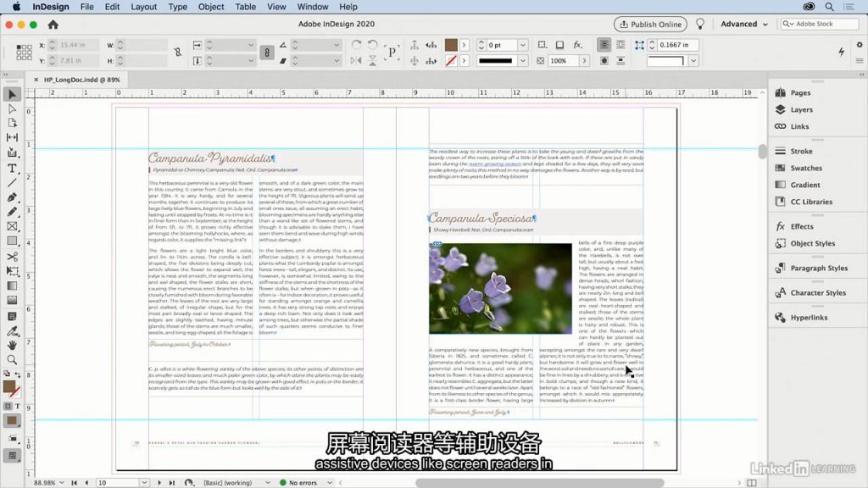Image resolution: width=868 pixels, height=488 pixels.
Task: Select the Pencil tool
Action: point(12,211)
